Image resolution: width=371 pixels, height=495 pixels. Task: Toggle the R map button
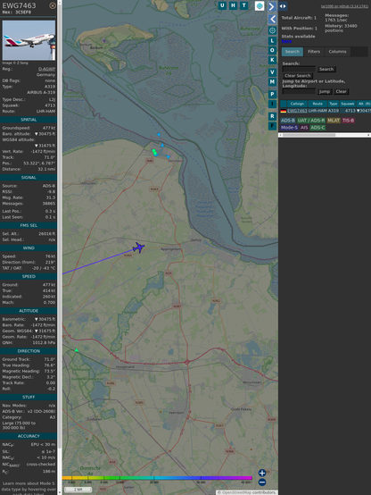[x=272, y=116]
